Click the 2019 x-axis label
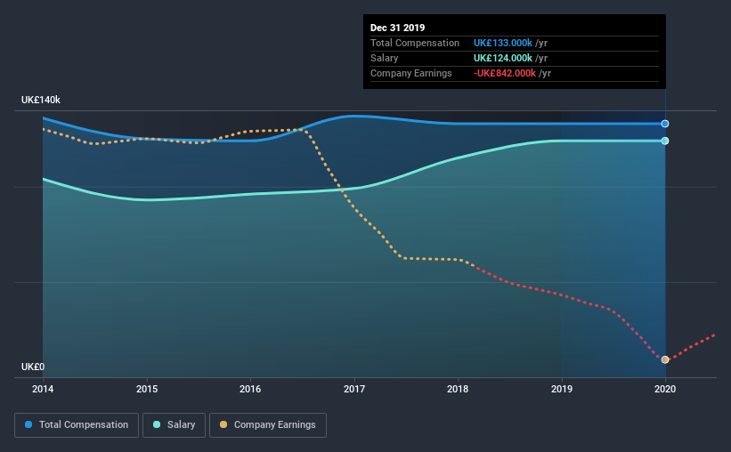Screen dimensions: 731x452 pos(562,389)
